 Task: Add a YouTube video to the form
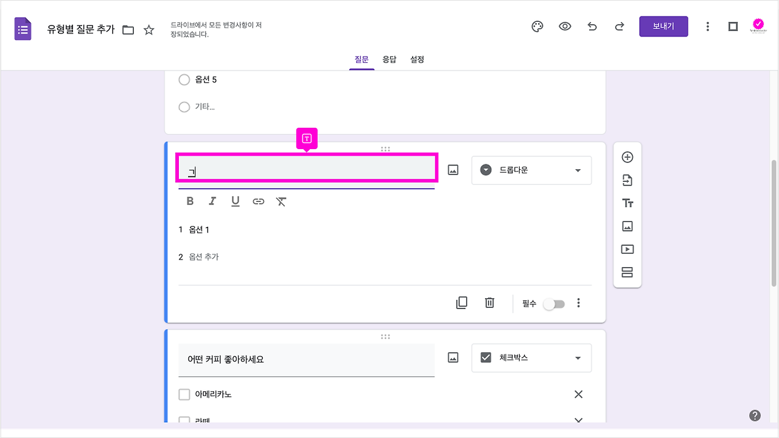[627, 249]
